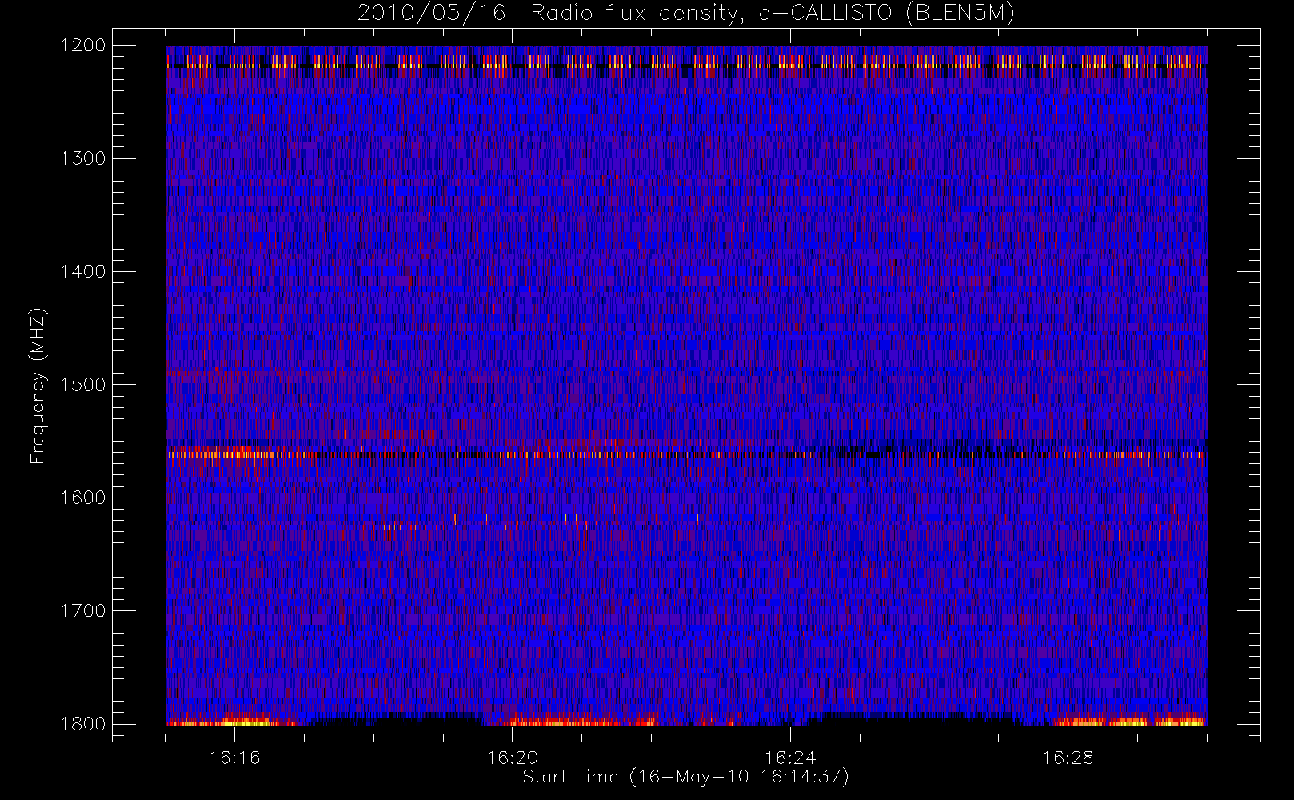Click the 1400 frequency tick label

click(83, 272)
